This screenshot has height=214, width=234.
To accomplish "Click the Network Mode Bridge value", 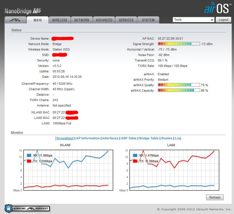I will [57, 44].
